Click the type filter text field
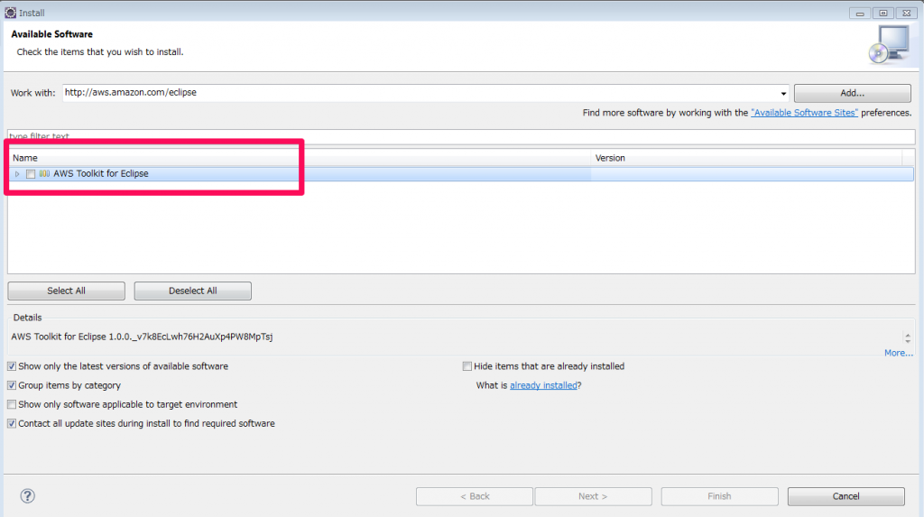924x517 pixels. (x=461, y=137)
